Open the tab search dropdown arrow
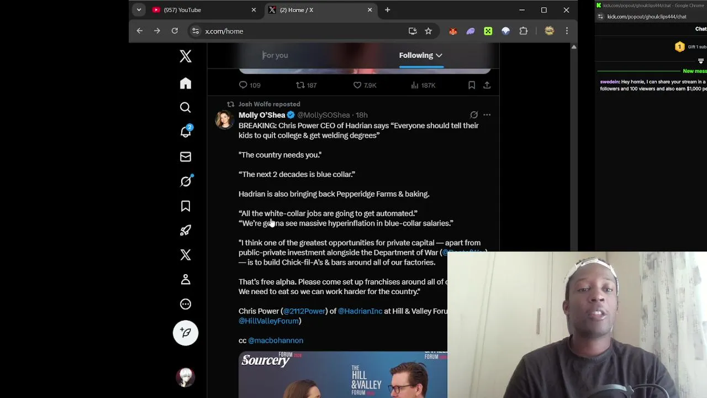 pyautogui.click(x=139, y=10)
